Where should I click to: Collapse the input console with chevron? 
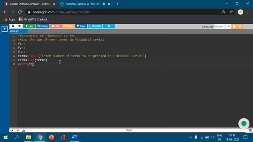pyautogui.click(x=12, y=131)
